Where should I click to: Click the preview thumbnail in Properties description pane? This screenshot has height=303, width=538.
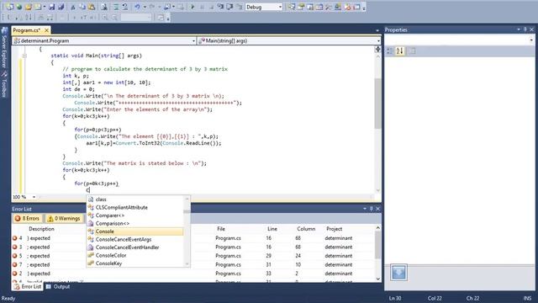pos(398,273)
